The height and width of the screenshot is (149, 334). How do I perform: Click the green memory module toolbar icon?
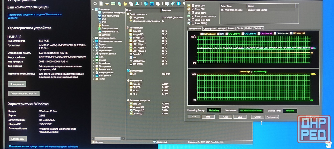coord(113,4)
